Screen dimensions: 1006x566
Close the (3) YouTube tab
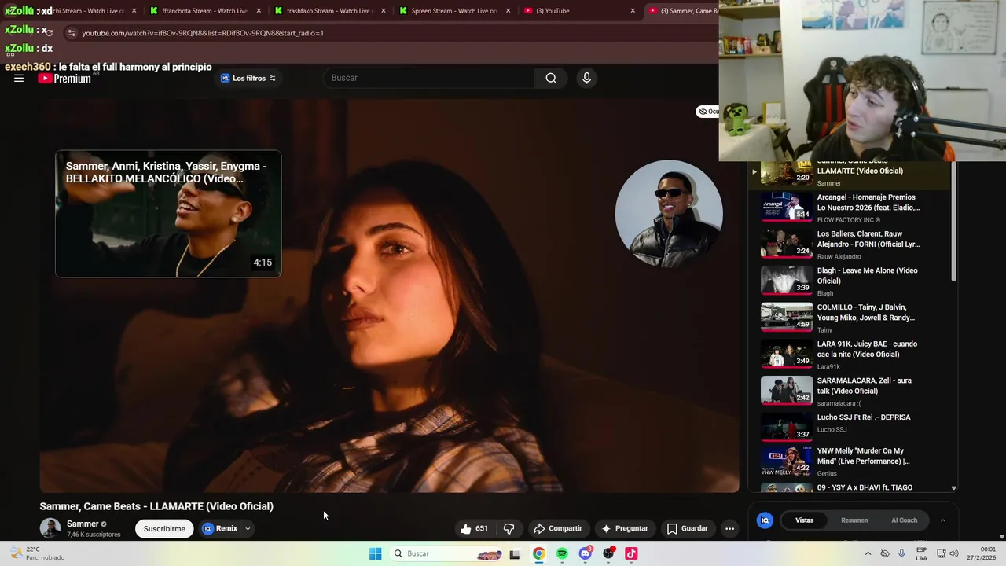pyautogui.click(x=633, y=11)
